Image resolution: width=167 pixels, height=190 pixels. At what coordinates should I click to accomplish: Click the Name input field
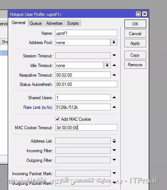[86, 33]
